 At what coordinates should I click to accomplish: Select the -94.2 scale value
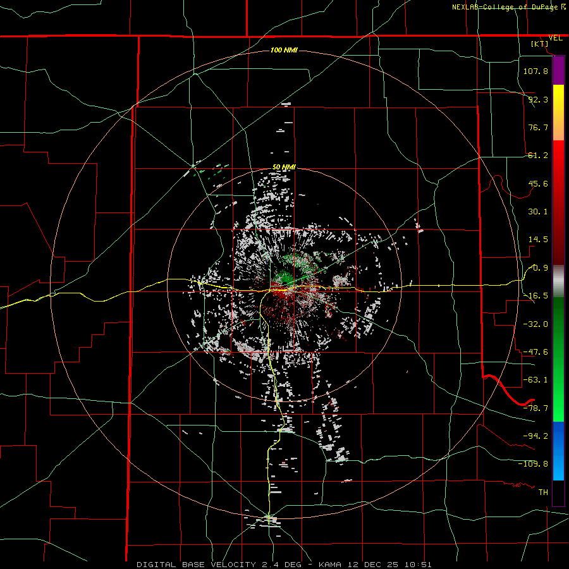(x=535, y=436)
